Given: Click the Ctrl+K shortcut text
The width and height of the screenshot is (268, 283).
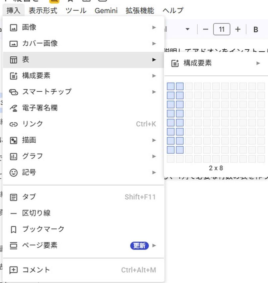Looking at the screenshot, I should [x=146, y=124].
